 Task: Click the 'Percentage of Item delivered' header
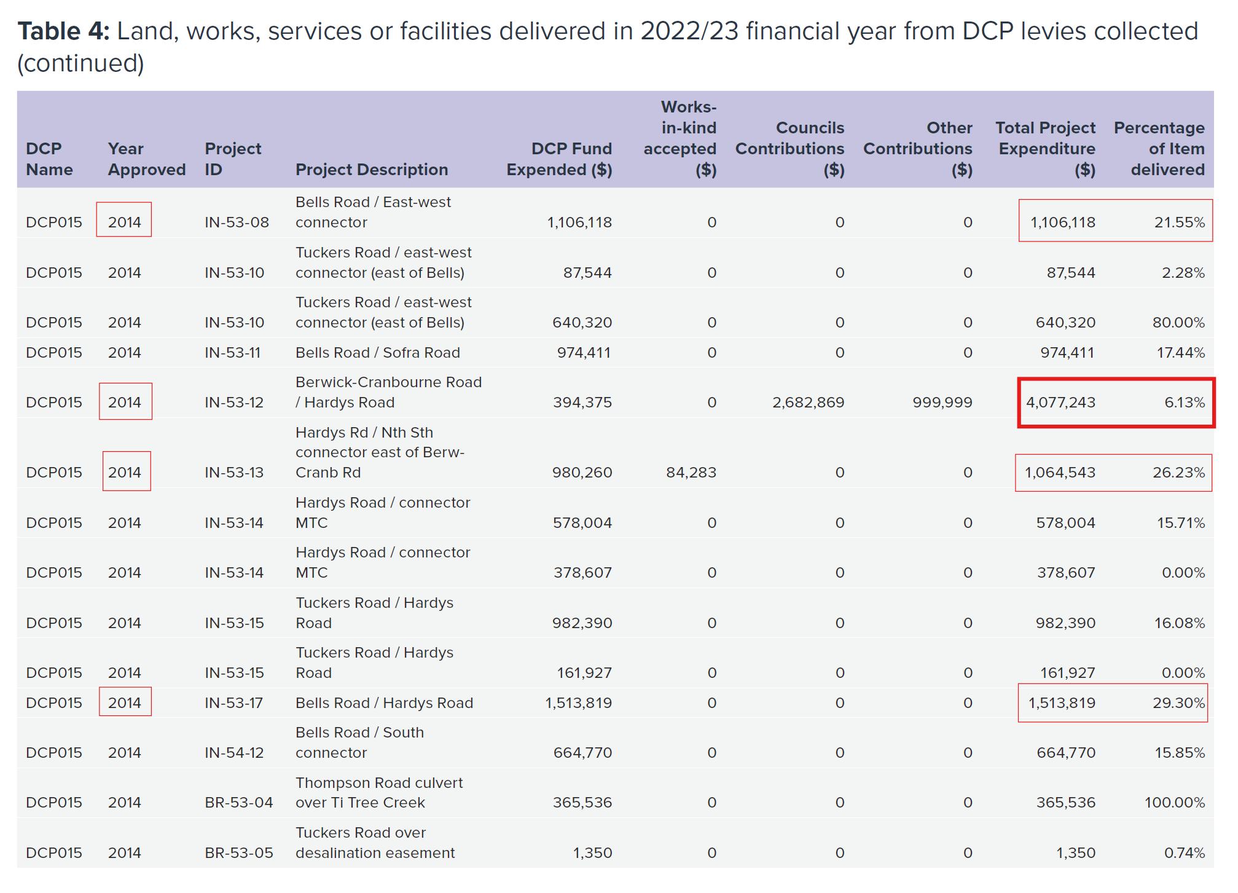point(1159,149)
